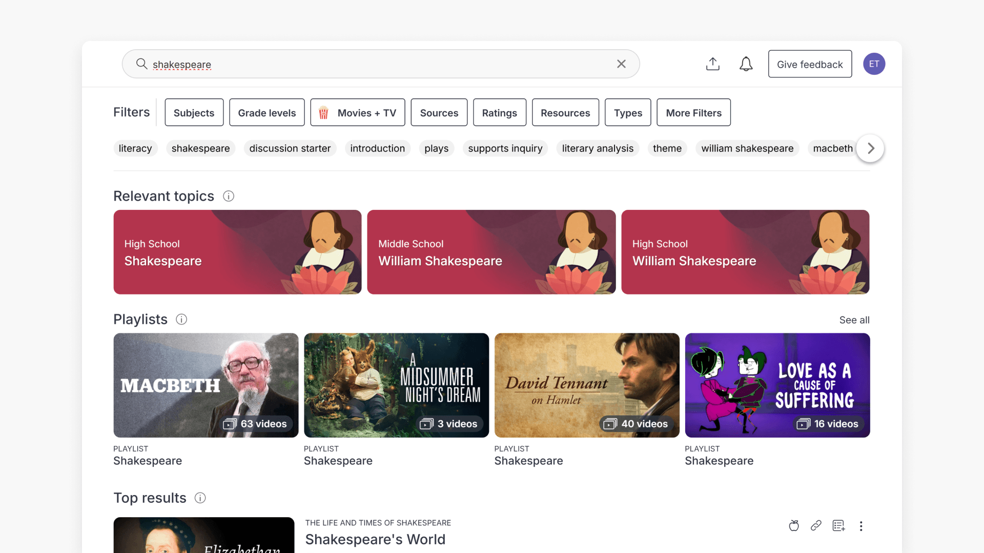Screen dimensions: 984x553
Task: Open three-dot menu for Shakespeare's World
Action: pos(861,526)
